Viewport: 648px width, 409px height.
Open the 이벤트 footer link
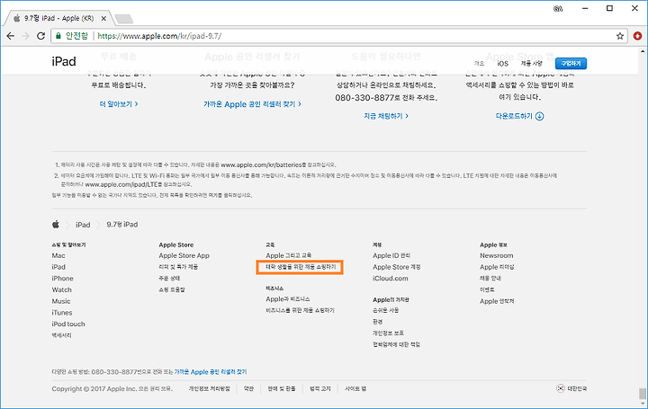click(487, 289)
